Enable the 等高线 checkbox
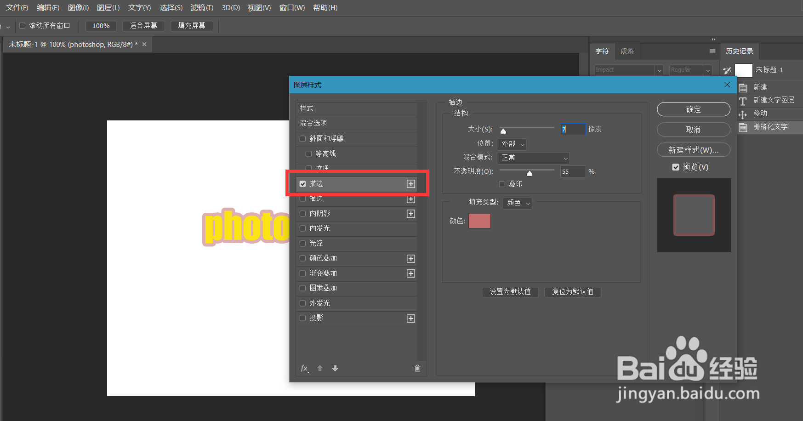The image size is (803, 421). tap(308, 154)
